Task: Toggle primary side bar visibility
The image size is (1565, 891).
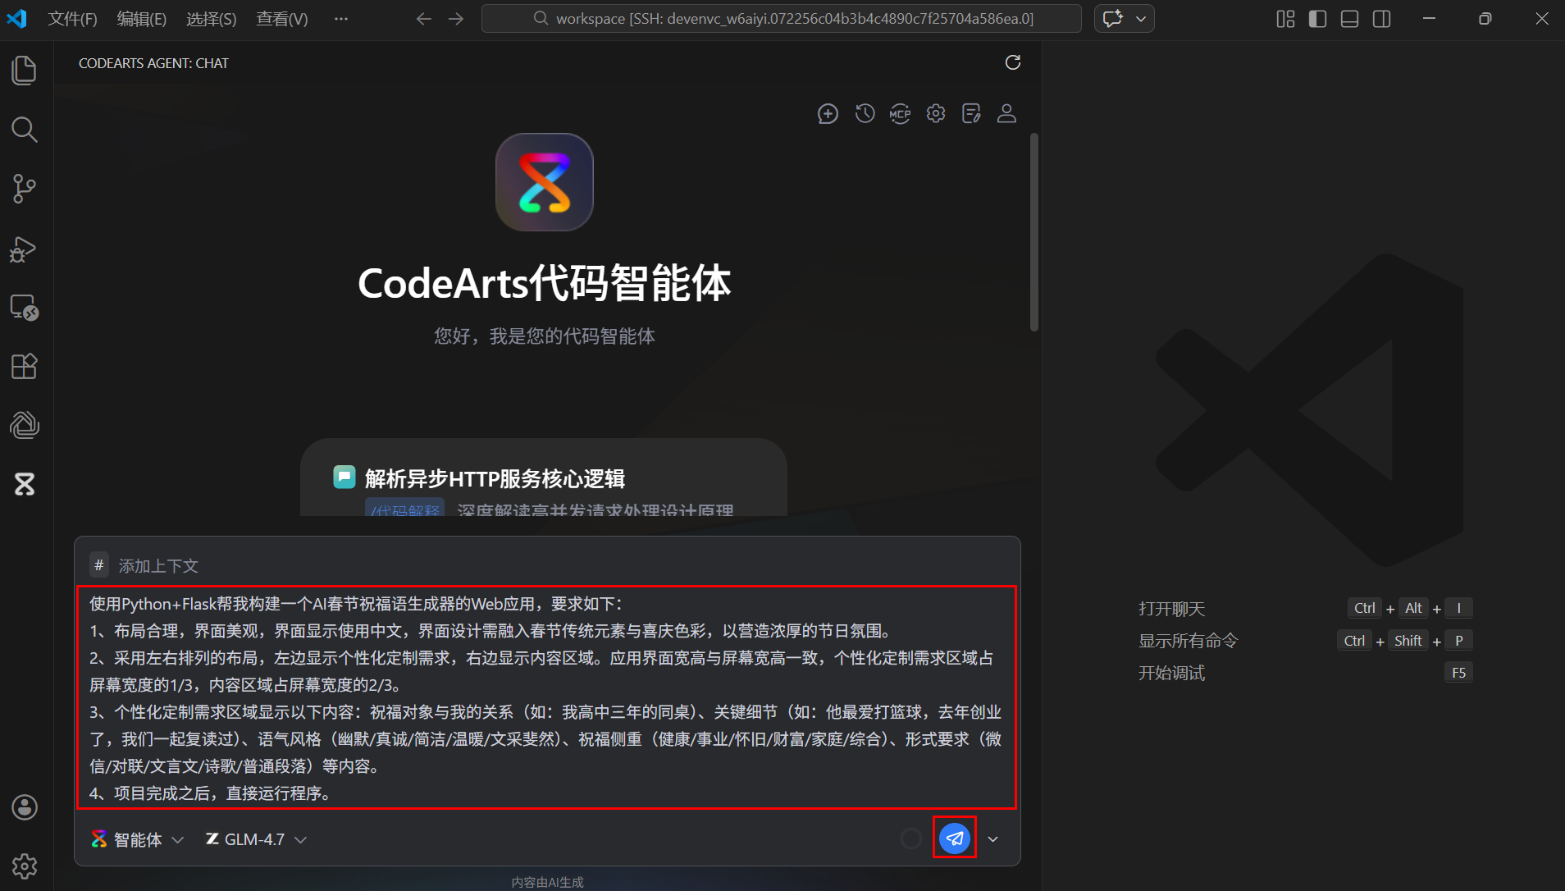Action: pos(1317,19)
